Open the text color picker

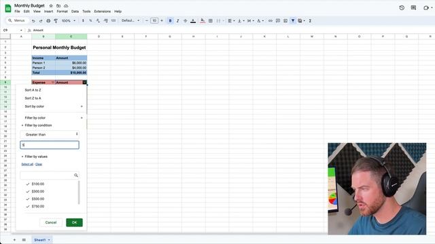(x=193, y=21)
